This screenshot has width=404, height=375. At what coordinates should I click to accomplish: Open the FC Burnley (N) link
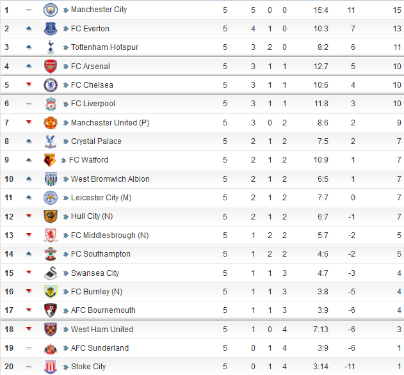(97, 292)
